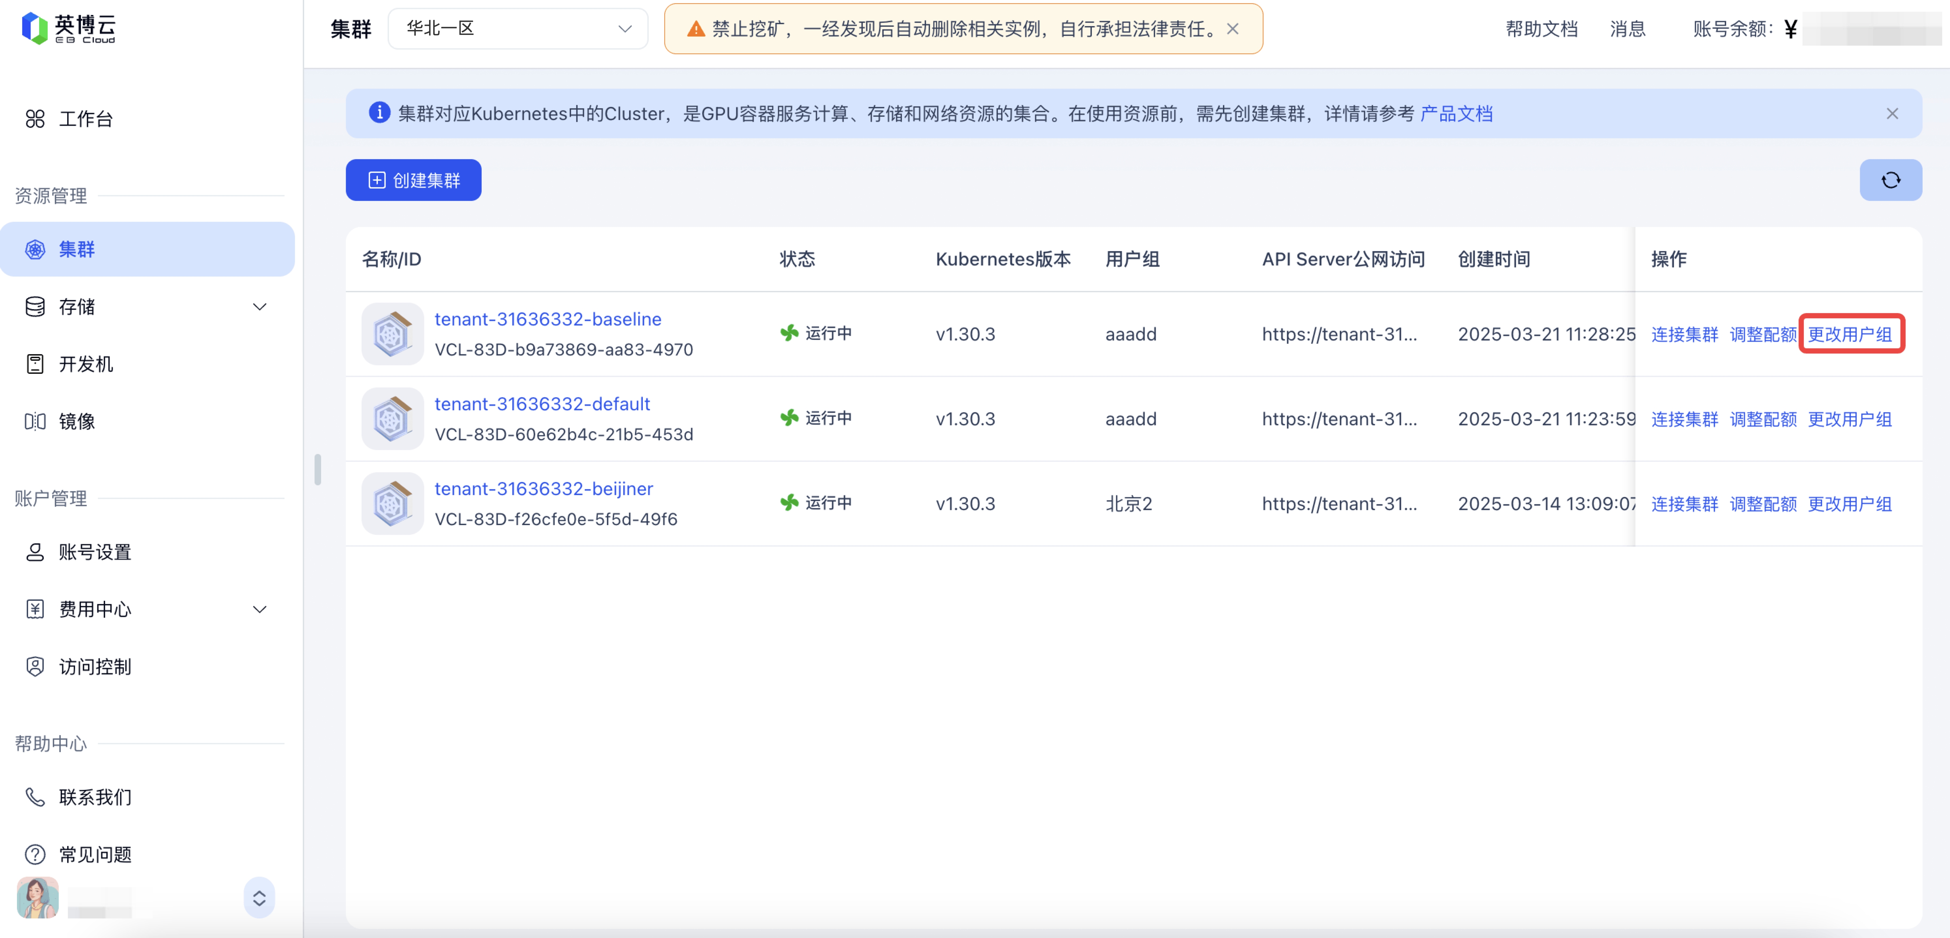
Task: Click the 创建集群 button
Action: [413, 180]
